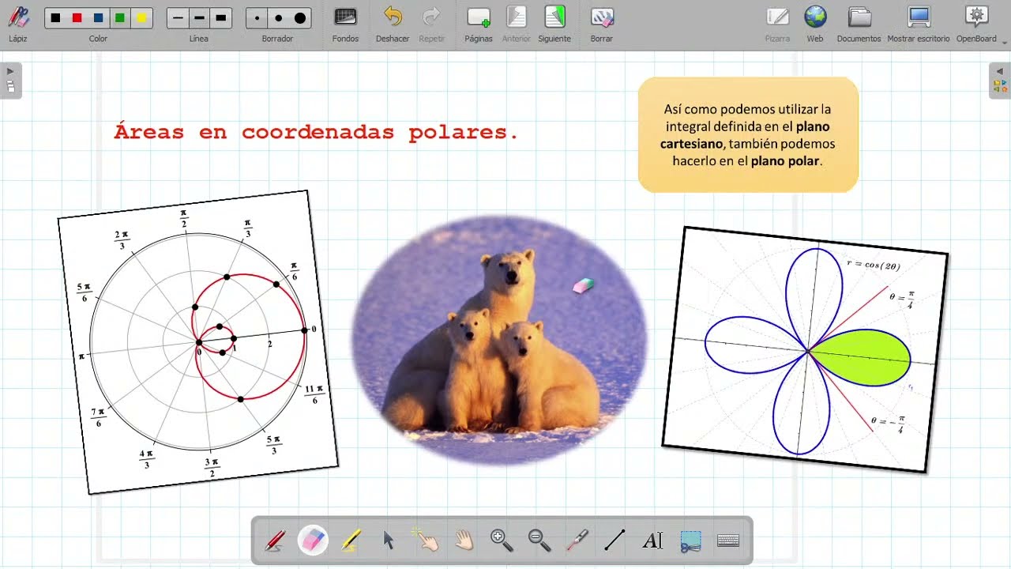Select the capture region tool

[x=690, y=541]
